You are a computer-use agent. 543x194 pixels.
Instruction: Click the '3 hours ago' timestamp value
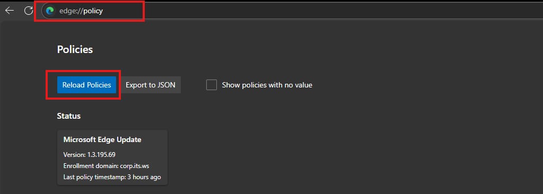[144, 178]
